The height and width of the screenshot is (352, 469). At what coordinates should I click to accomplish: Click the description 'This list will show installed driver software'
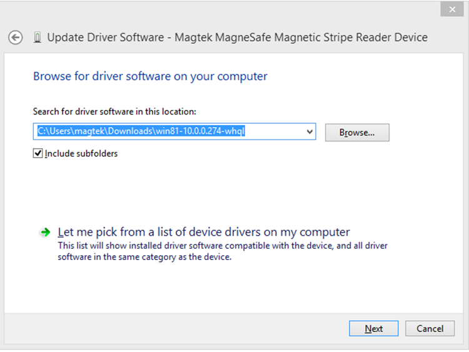pyautogui.click(x=223, y=251)
